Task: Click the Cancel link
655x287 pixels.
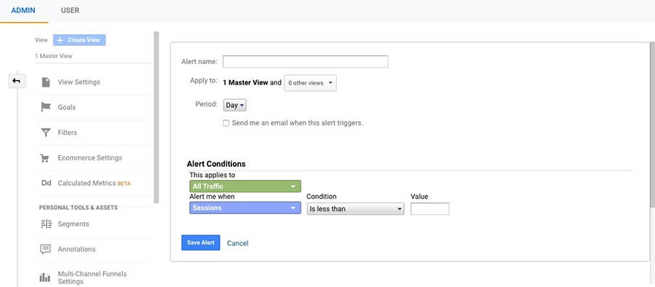Action: pos(238,243)
